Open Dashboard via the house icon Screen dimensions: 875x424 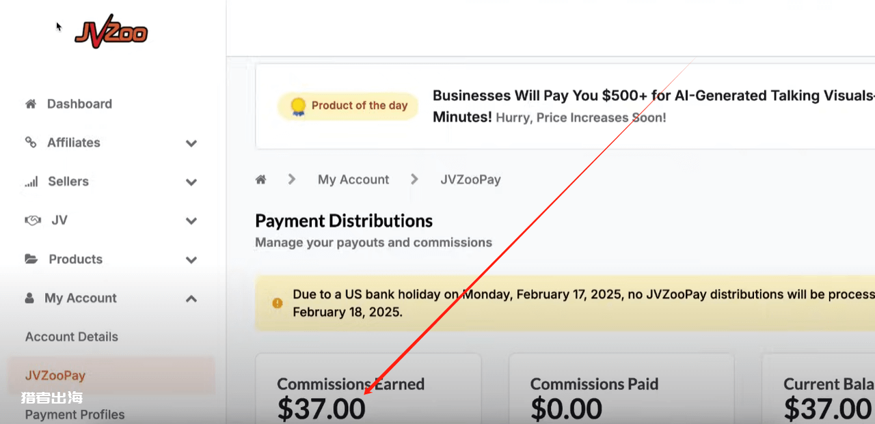point(30,104)
